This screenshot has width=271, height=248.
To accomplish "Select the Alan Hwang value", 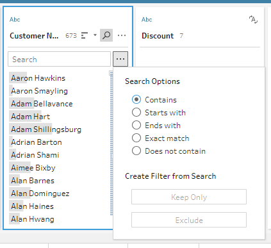I will pos(33,219).
